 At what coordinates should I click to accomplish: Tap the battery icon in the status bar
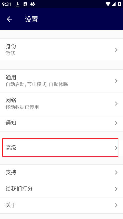point(119,4)
